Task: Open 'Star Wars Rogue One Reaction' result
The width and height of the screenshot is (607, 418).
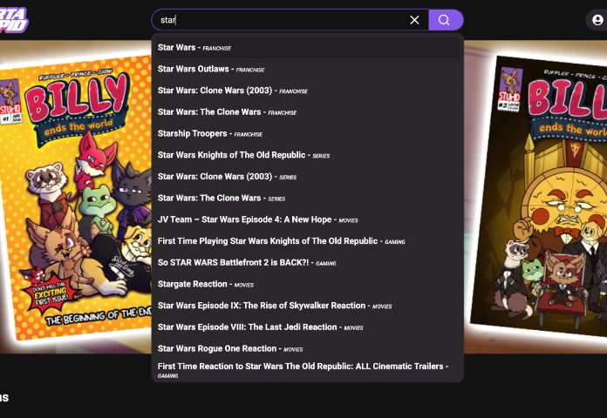Action: (230, 348)
